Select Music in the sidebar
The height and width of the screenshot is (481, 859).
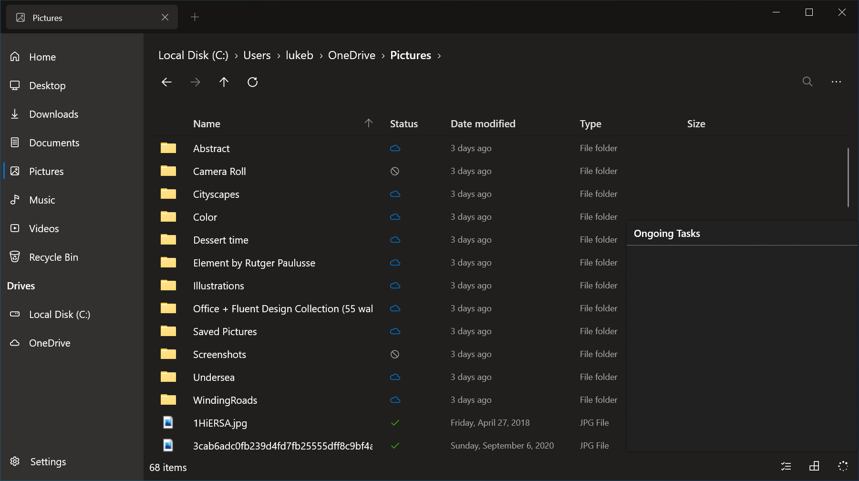coord(72,200)
